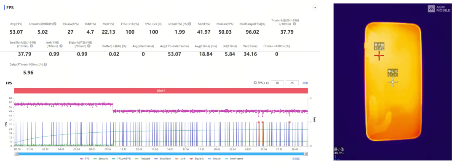Screen dimensions: 455x163
Task: Focus the FPS threshold field showing 18
Action: [x=277, y=83]
